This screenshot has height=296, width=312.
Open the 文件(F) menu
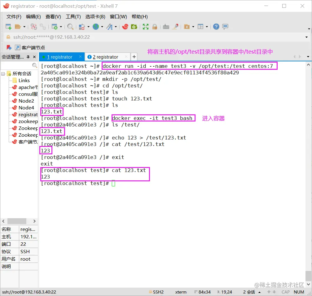pyautogui.click(x=14, y=17)
